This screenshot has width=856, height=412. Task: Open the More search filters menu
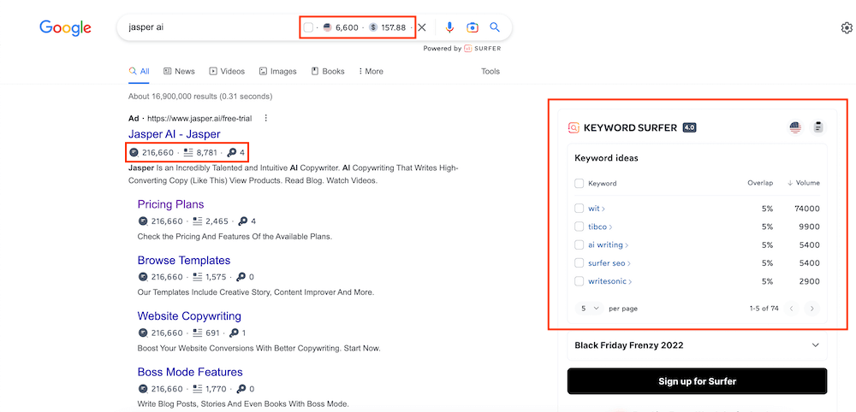click(x=371, y=72)
